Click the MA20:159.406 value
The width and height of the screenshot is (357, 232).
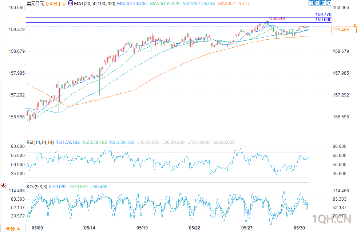tap(132, 4)
